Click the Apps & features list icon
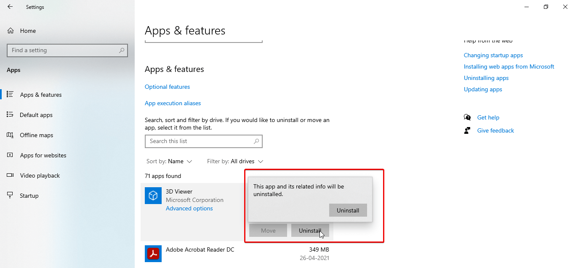Image resolution: width=575 pixels, height=268 pixels. coord(10,94)
